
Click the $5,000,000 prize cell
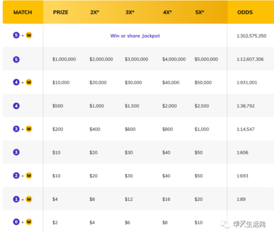[x=206, y=59]
